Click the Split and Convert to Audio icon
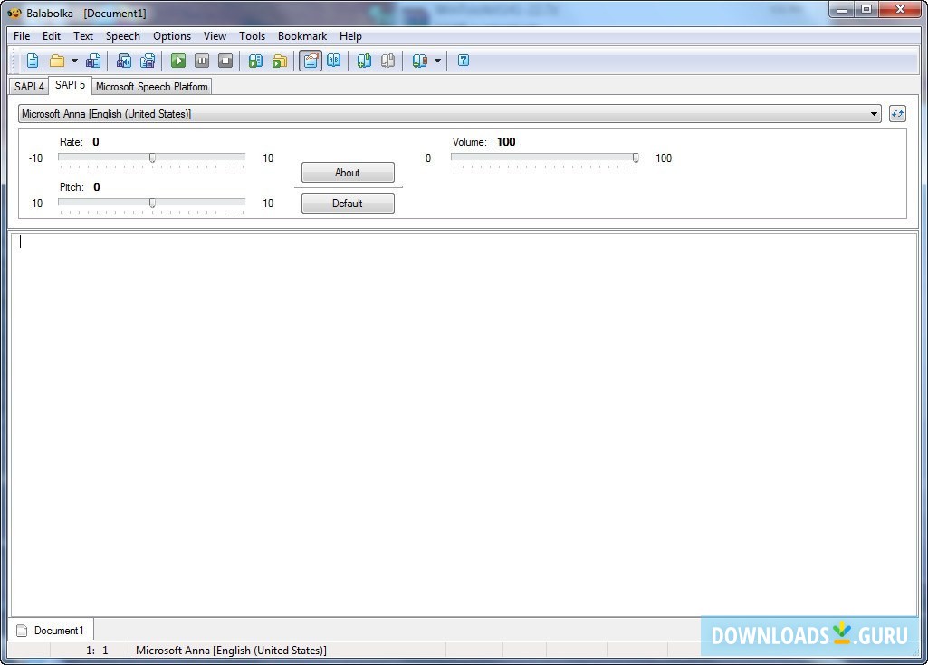928x665 pixels. (x=148, y=61)
